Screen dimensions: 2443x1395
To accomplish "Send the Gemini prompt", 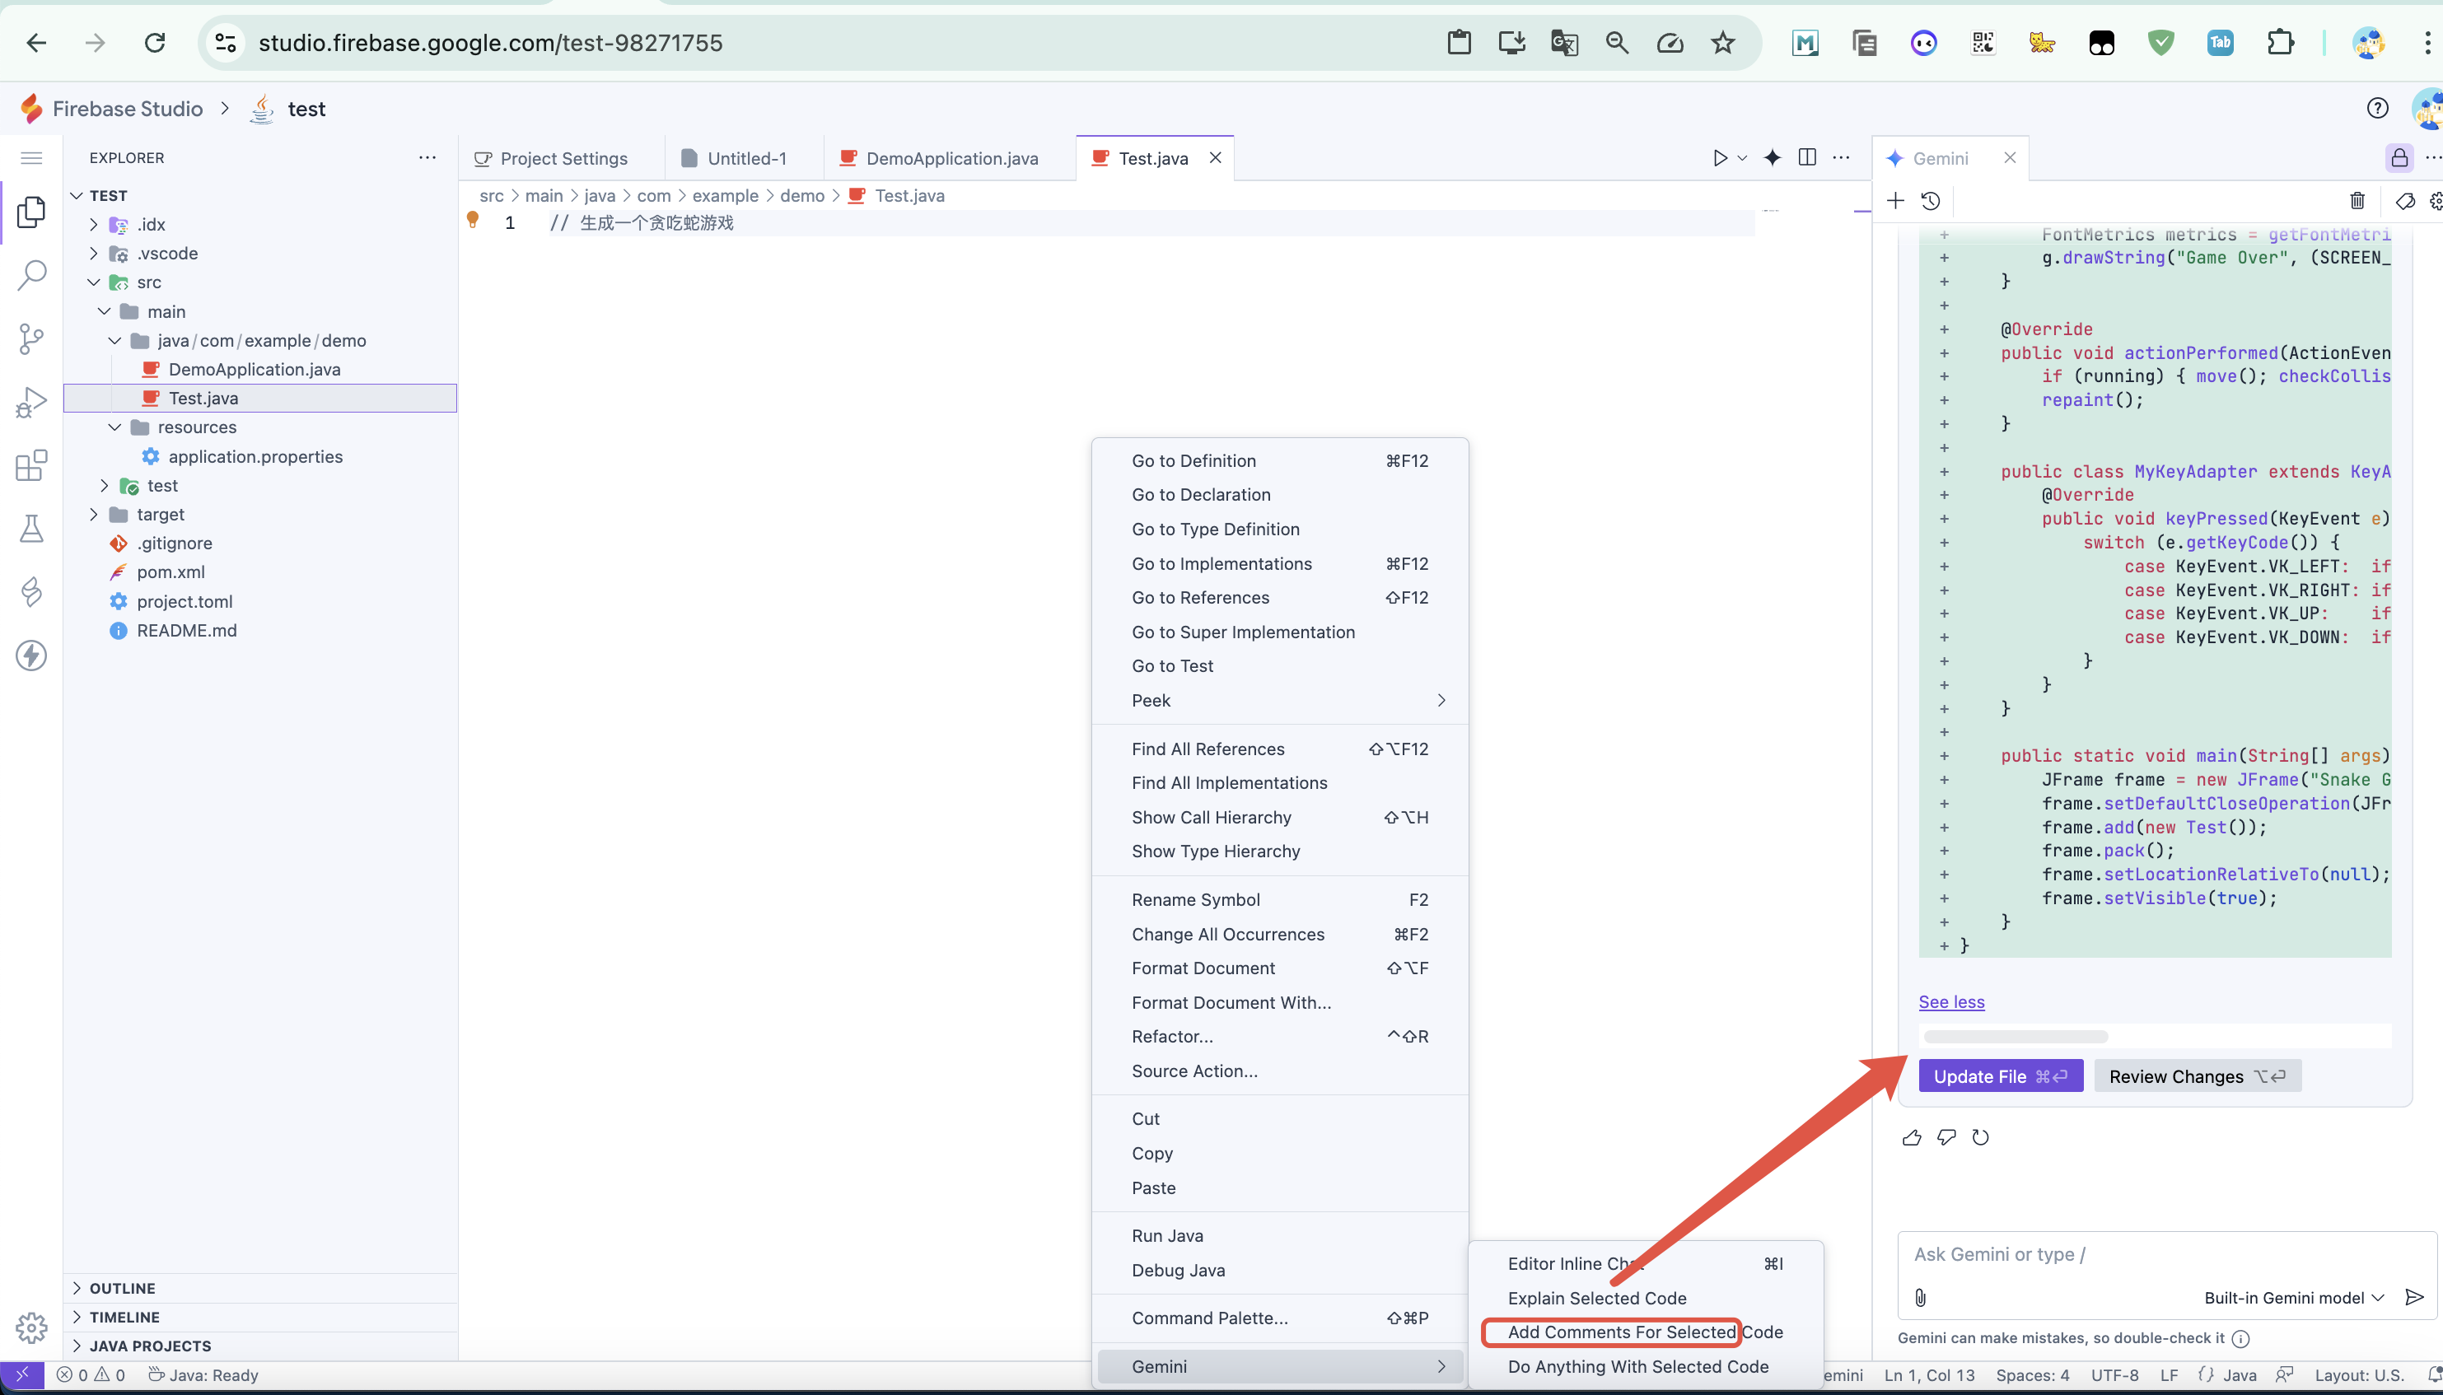I will pyautogui.click(x=2414, y=1297).
